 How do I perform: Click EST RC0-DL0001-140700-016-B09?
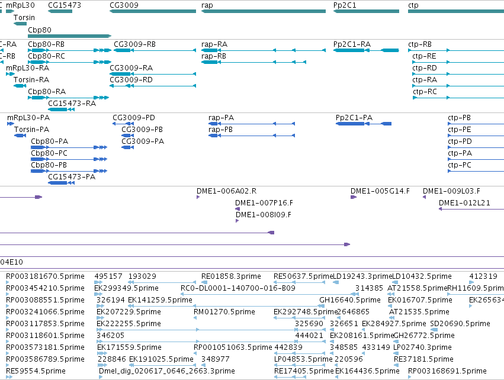pos(269,294)
